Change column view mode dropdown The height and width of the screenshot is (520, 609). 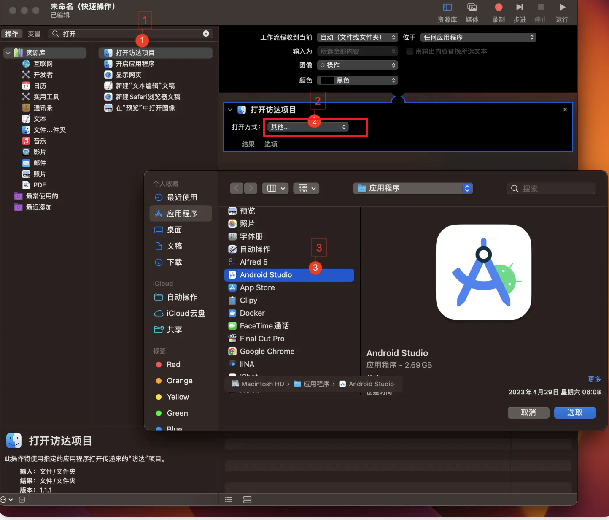tap(275, 188)
